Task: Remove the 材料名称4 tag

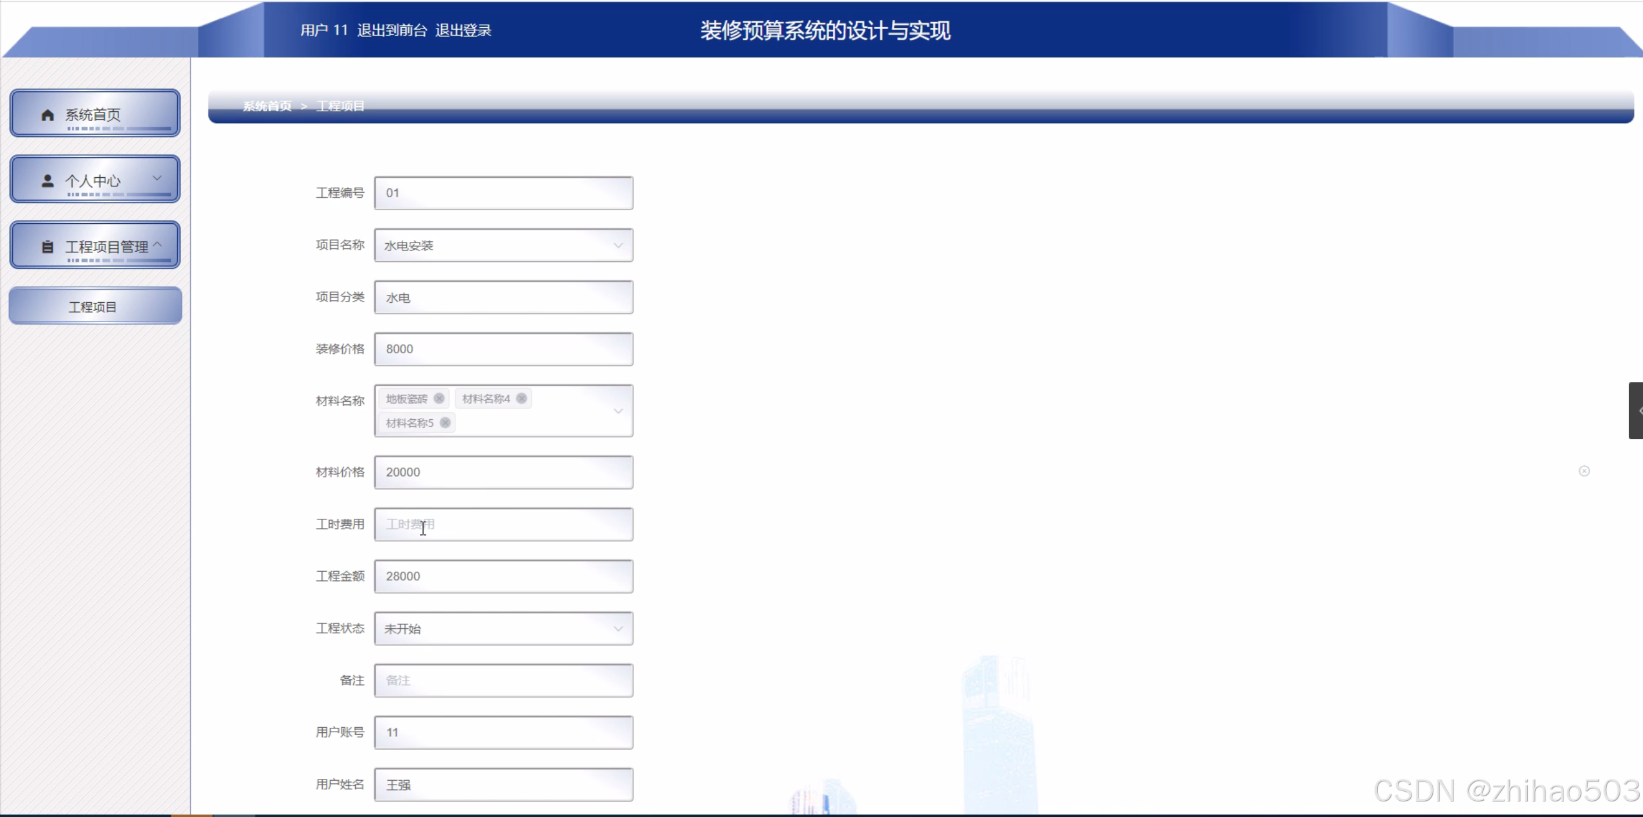Action: (521, 398)
